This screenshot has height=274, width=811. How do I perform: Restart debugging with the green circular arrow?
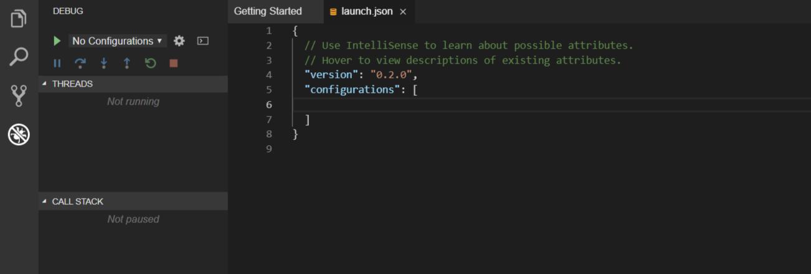coord(150,63)
